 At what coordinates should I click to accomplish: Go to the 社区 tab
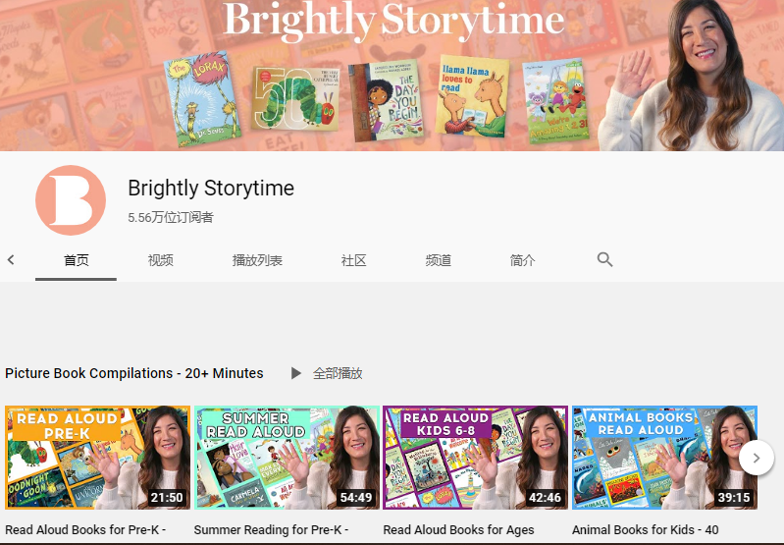point(354,260)
